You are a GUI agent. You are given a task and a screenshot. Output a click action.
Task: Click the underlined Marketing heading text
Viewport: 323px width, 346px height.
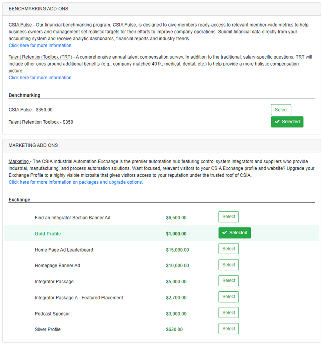pos(19,161)
